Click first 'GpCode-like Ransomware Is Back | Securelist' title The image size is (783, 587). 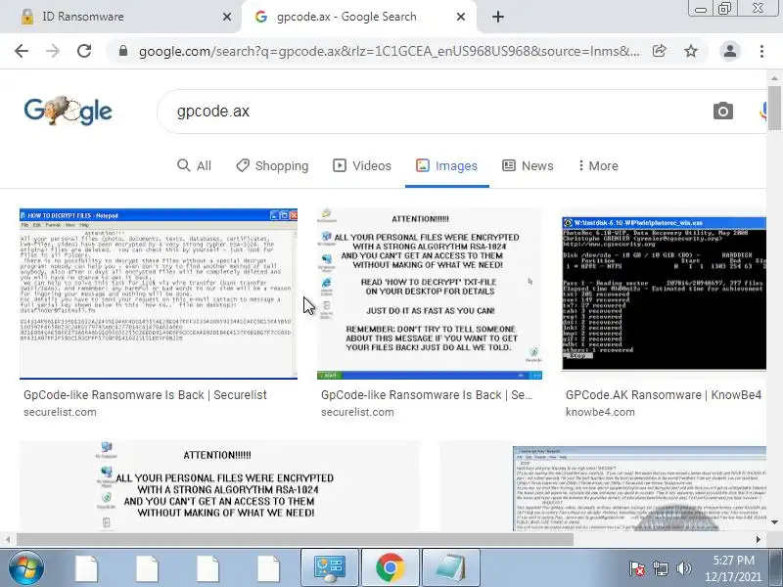(x=145, y=395)
